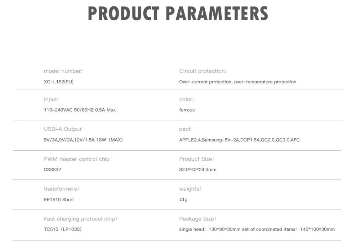356x243 pixels.
Task: Select the 110-240VAC input value
Action: pyautogui.click(x=80, y=110)
